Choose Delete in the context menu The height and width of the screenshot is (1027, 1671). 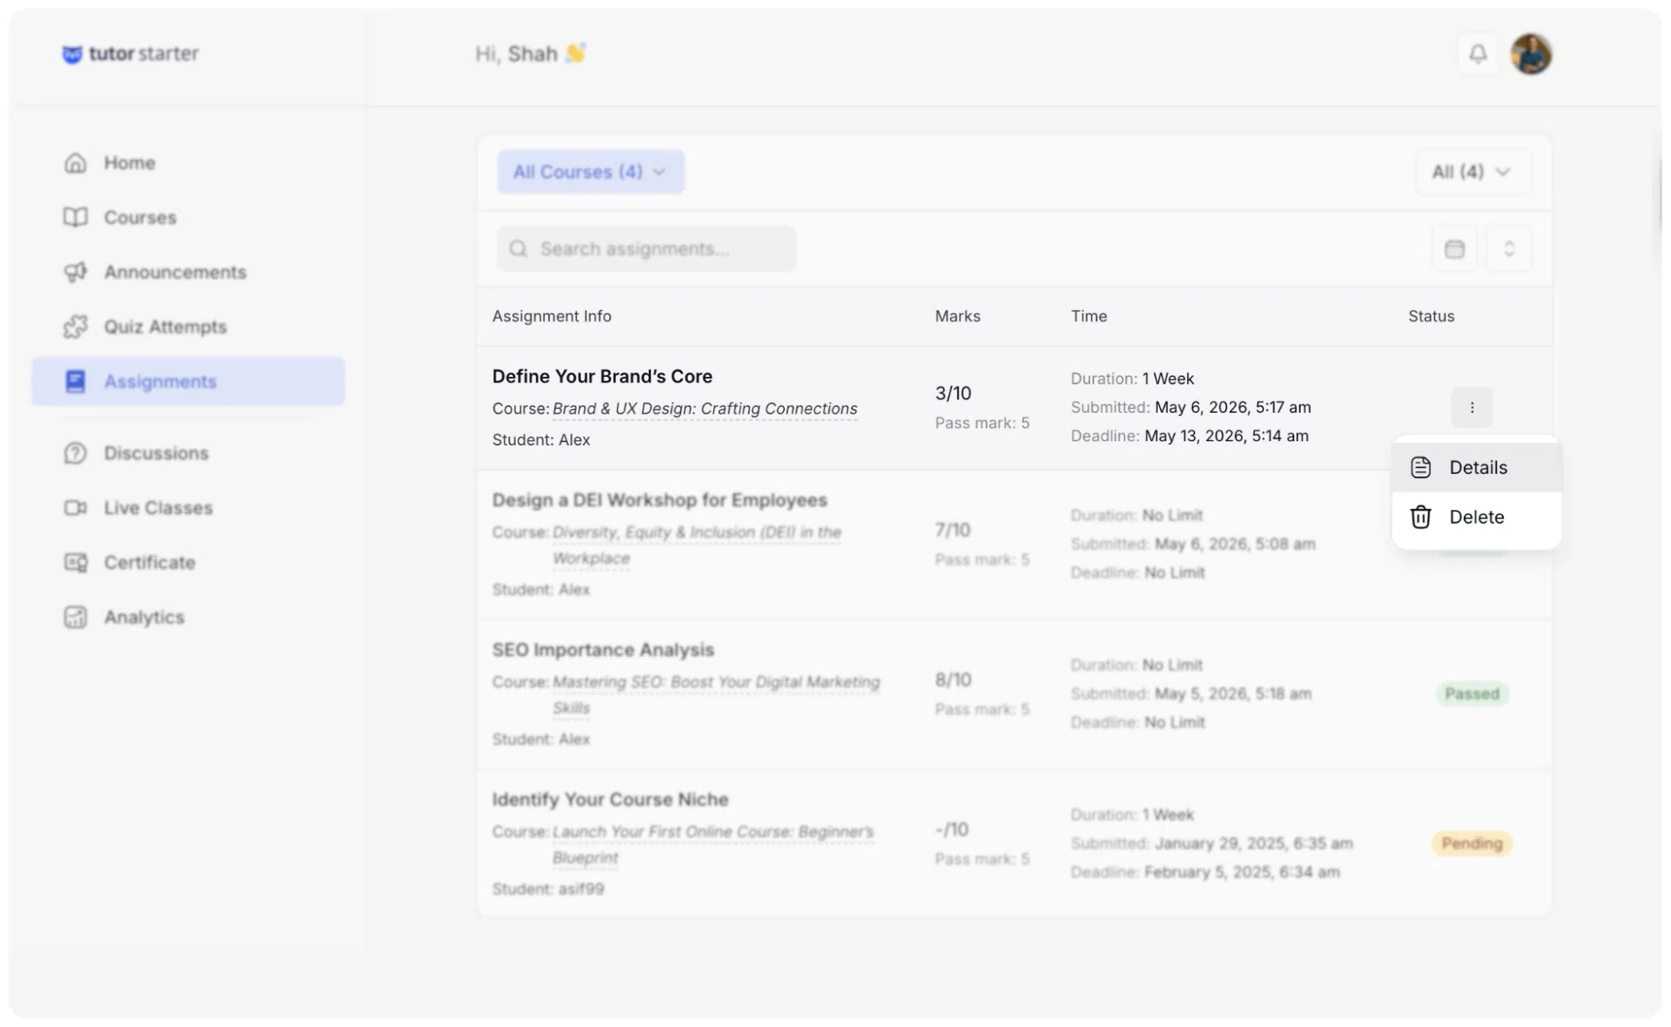[x=1476, y=517]
